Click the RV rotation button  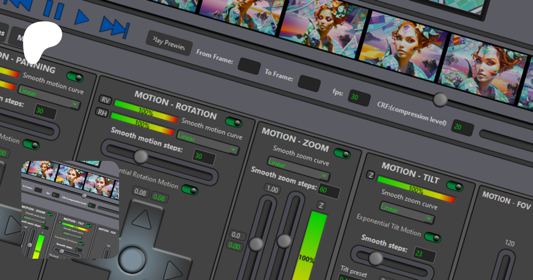105,100
